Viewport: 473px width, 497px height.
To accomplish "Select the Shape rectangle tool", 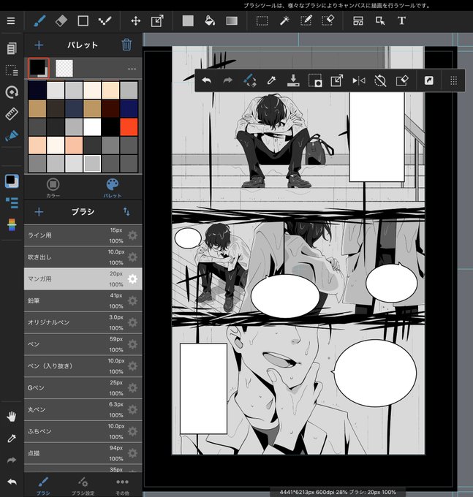I will tap(83, 21).
